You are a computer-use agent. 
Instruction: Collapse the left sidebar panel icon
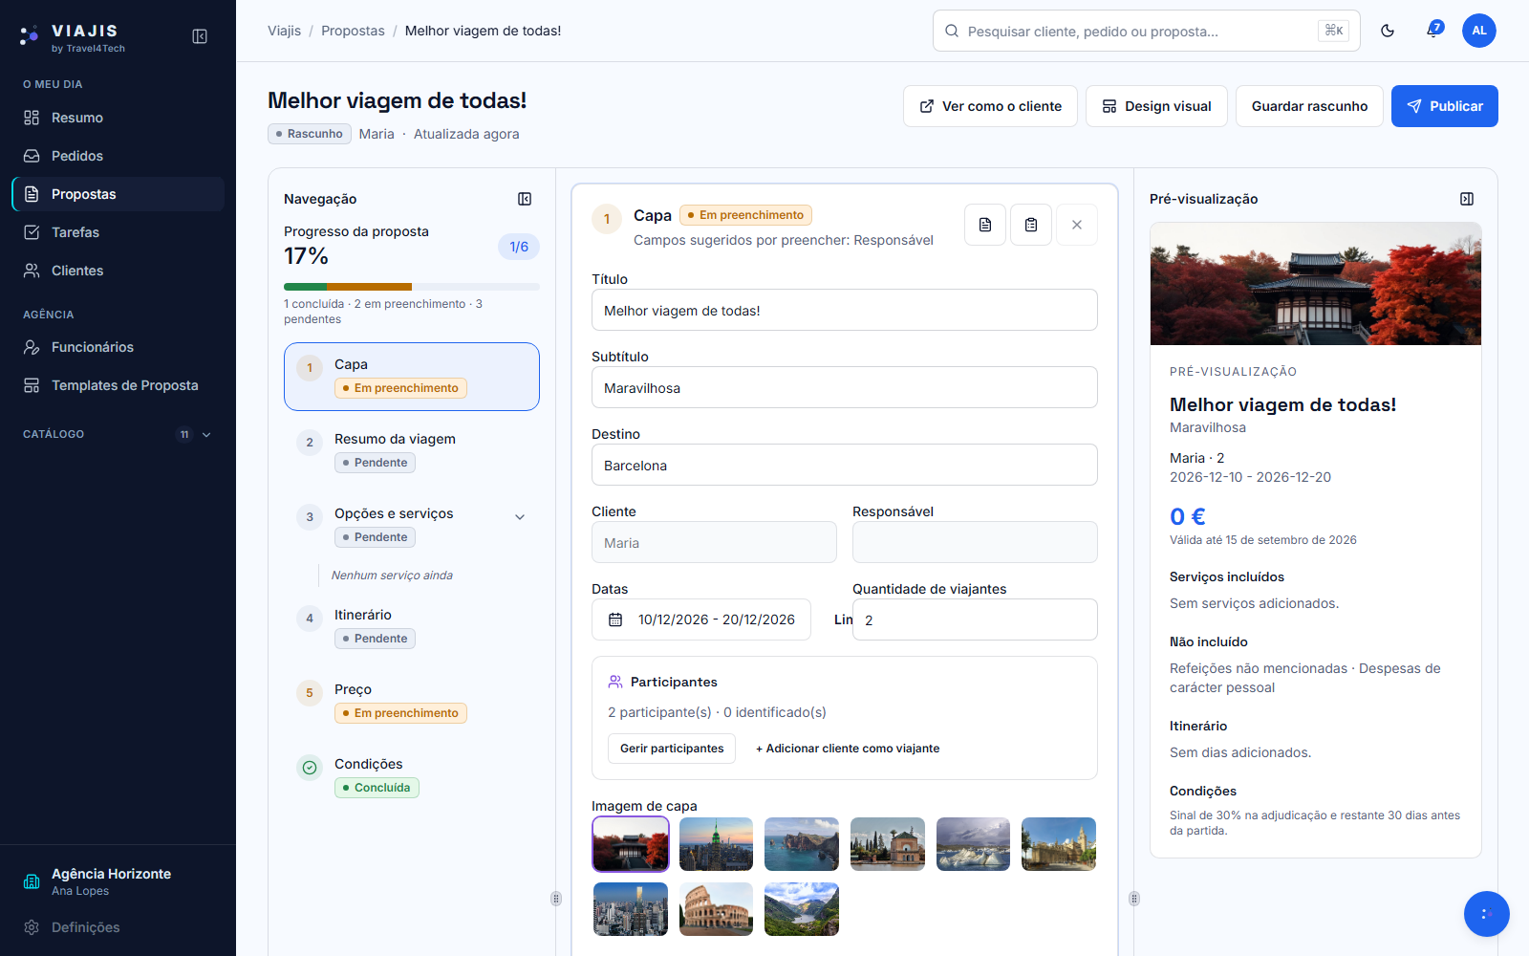(x=200, y=36)
